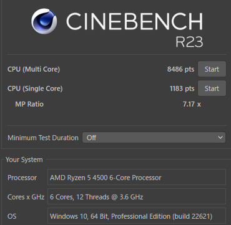This screenshot has width=231, height=225.
Task: Click the 8486 pts multi core score
Action: click(180, 69)
